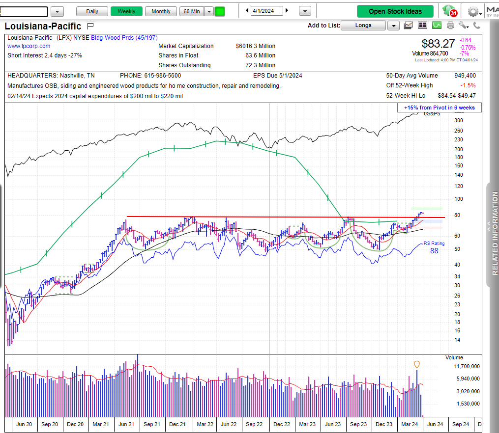Print the chart with the printer icon
The height and width of the screenshot is (433, 499).
pyautogui.click(x=450, y=26)
